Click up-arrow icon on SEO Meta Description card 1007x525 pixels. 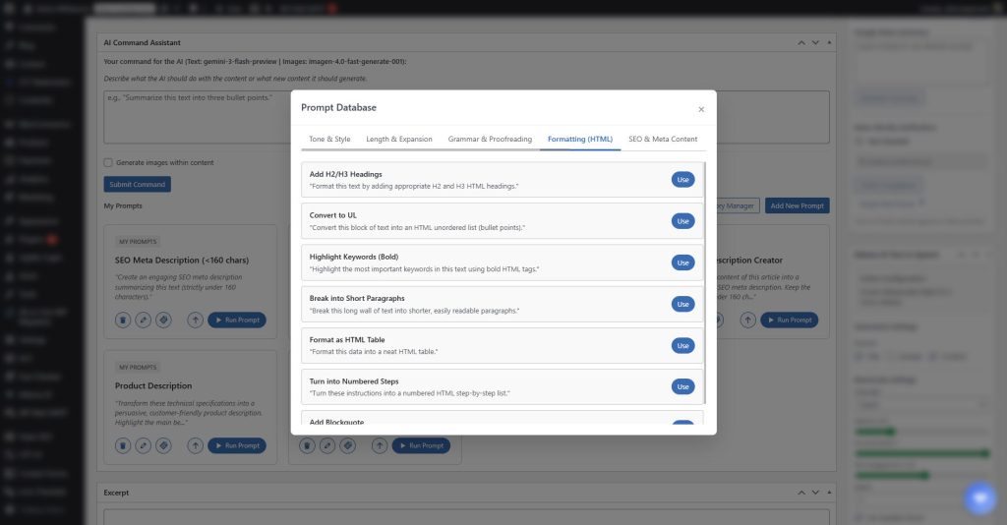coord(195,320)
